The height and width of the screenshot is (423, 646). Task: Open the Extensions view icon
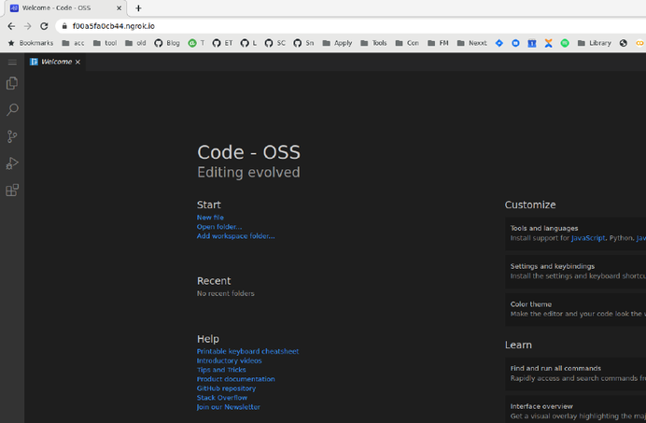[12, 190]
